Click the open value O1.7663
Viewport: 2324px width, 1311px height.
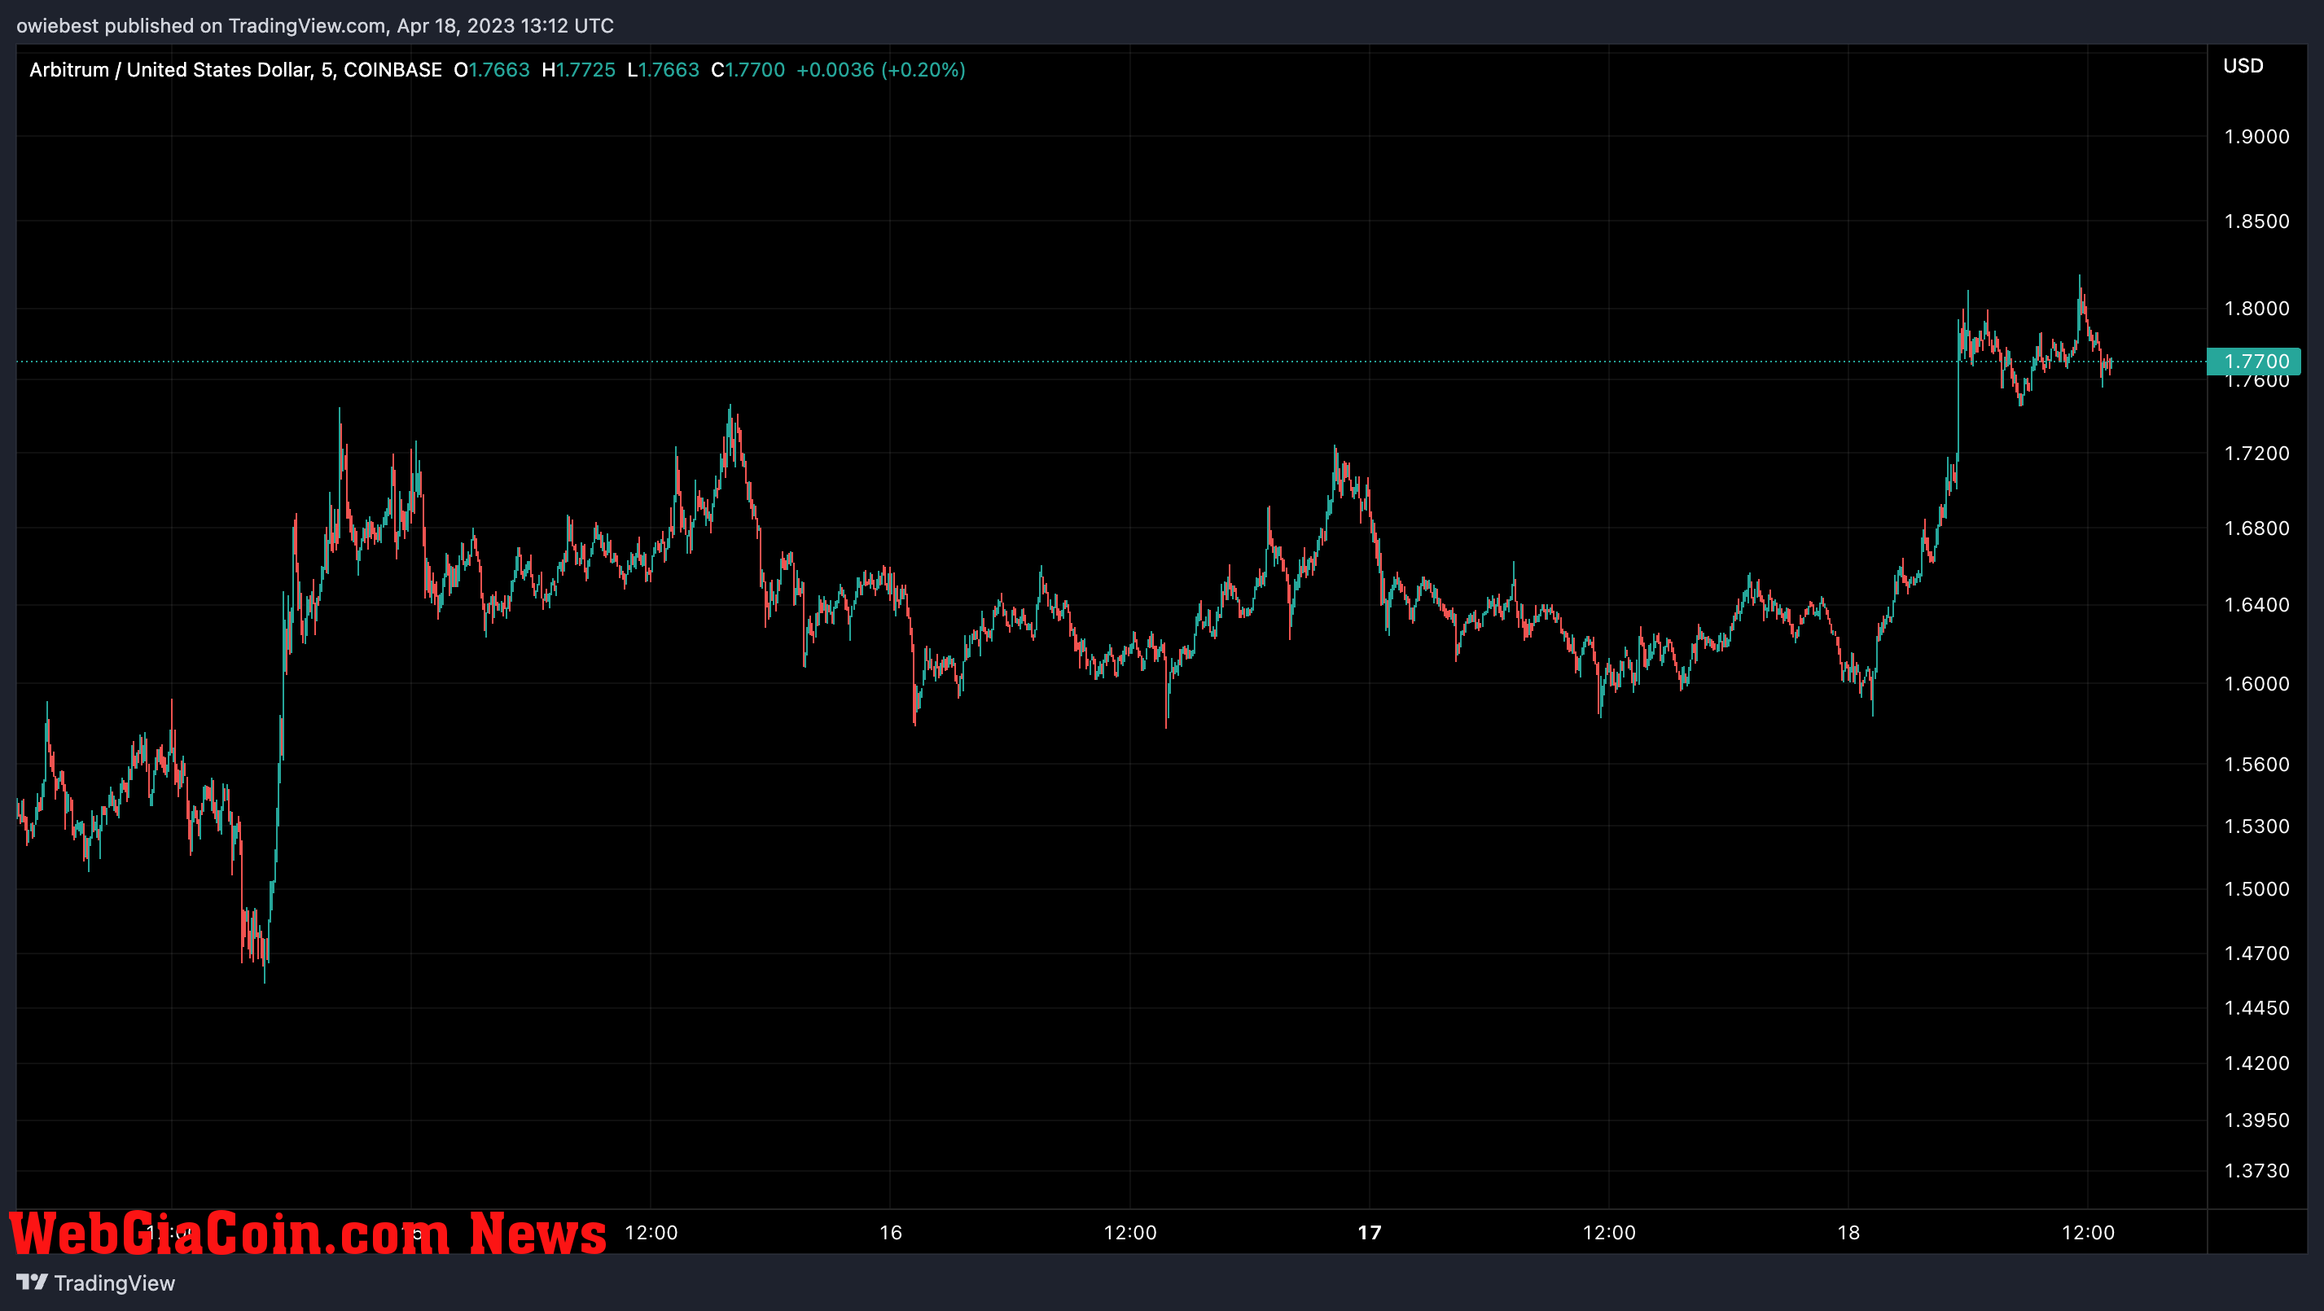click(x=492, y=69)
